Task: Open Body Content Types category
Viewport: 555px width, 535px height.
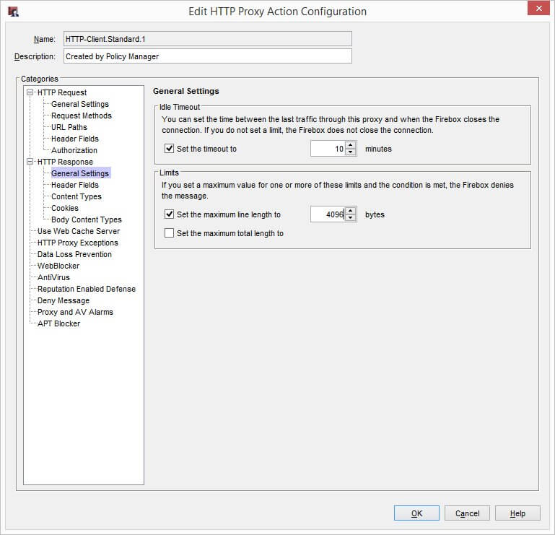Action: pyautogui.click(x=87, y=219)
